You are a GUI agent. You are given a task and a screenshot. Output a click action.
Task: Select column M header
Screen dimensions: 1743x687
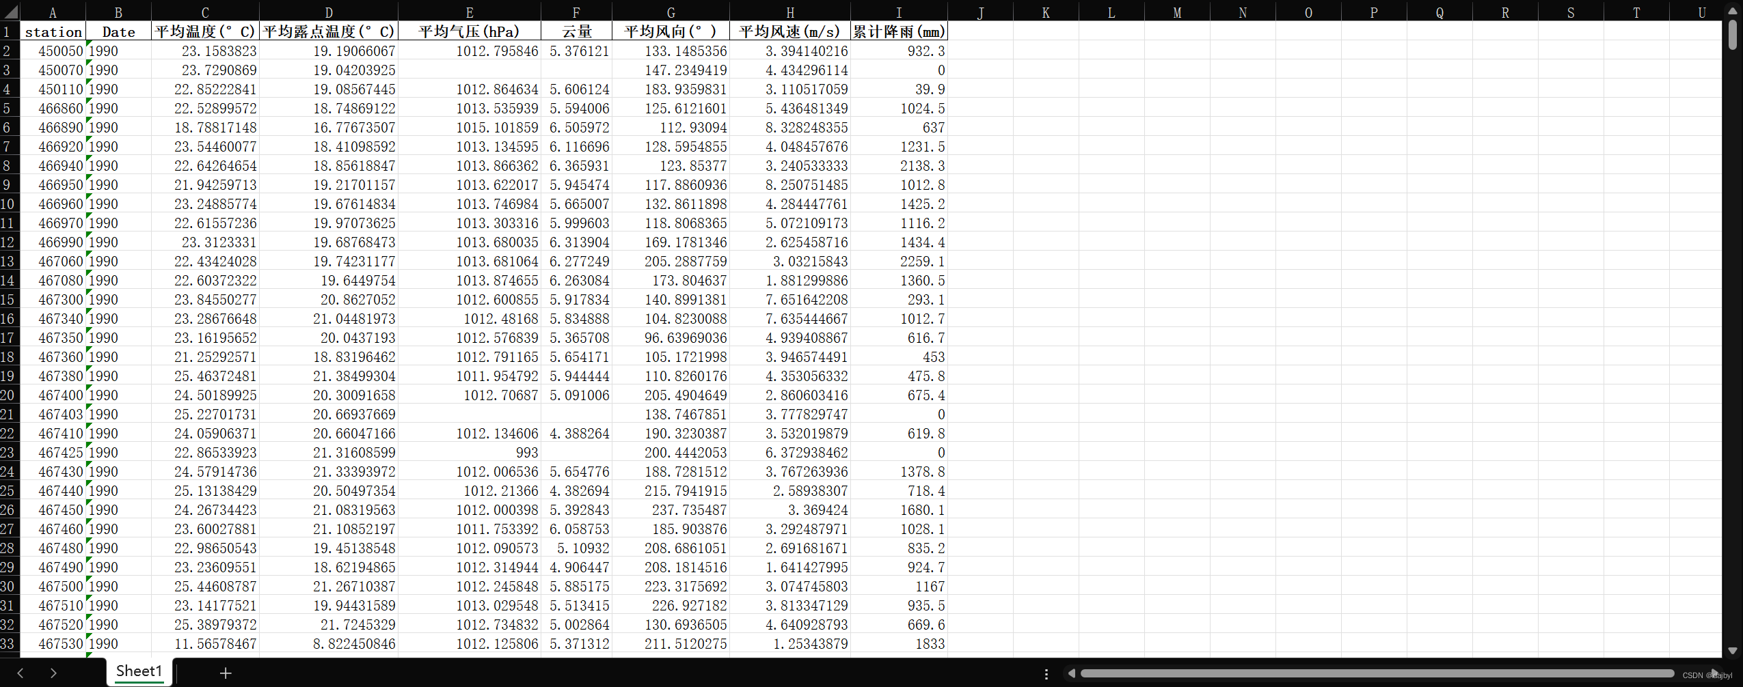(1177, 12)
